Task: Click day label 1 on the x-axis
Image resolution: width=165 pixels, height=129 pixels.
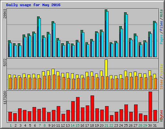Action: pos(11,125)
